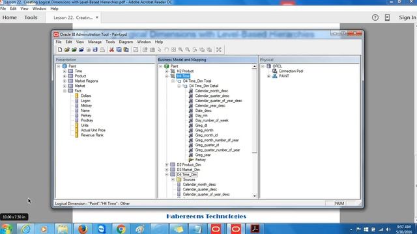Select Greg_month_number_of_year column
Image resolution: width=417 pixels, height=234 pixels.
(217, 140)
